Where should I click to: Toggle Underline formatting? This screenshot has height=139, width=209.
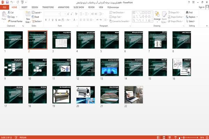click(x=53, y=20)
